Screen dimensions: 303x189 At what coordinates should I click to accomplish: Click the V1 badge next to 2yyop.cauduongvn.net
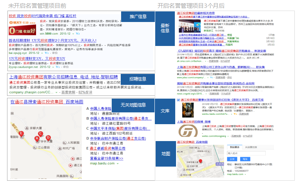[x=58, y=67]
